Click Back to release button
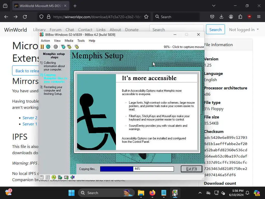The image size is (265, 199). [26, 71]
